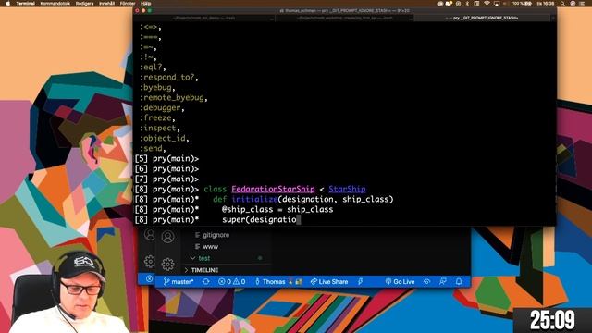592x333 pixels.
Task: Click the Bluetooth icon in menu bar
Action: (x=467, y=4)
